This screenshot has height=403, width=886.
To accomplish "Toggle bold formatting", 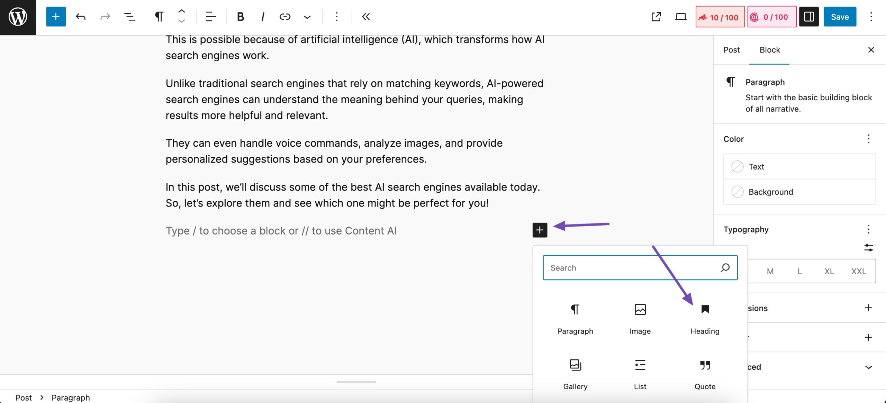I will pos(240,17).
